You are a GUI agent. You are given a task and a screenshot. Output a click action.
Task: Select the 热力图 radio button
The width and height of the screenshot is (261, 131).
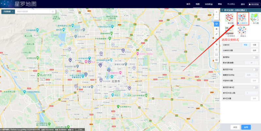(x=251, y=23)
